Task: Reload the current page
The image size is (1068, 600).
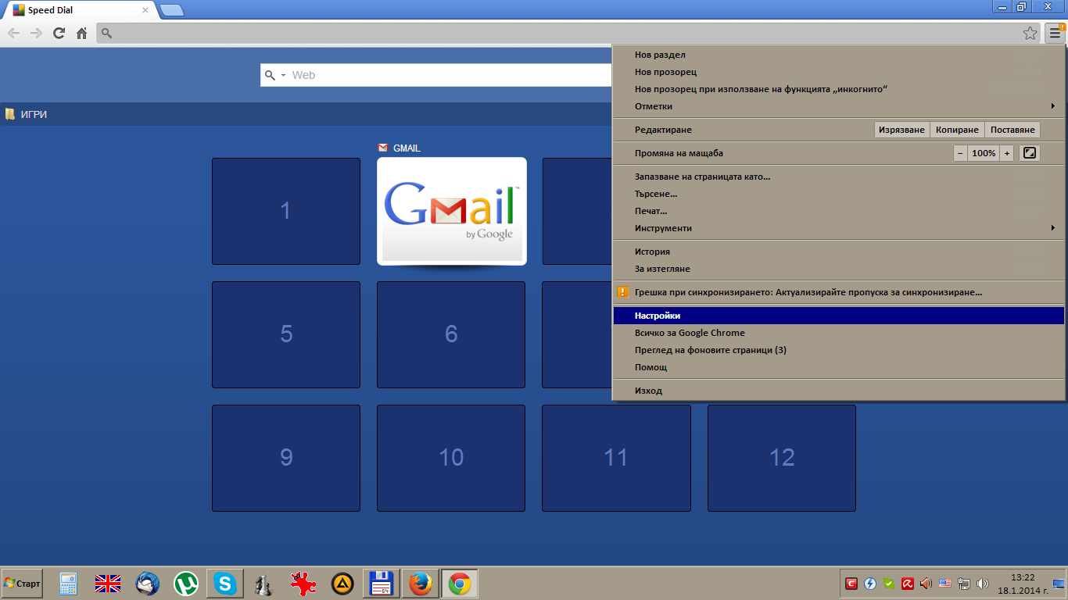Action: tap(59, 33)
